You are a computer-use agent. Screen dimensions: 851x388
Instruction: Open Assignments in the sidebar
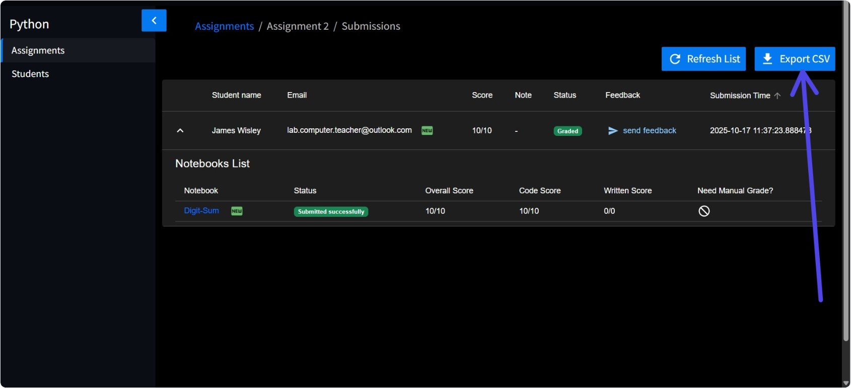point(78,50)
